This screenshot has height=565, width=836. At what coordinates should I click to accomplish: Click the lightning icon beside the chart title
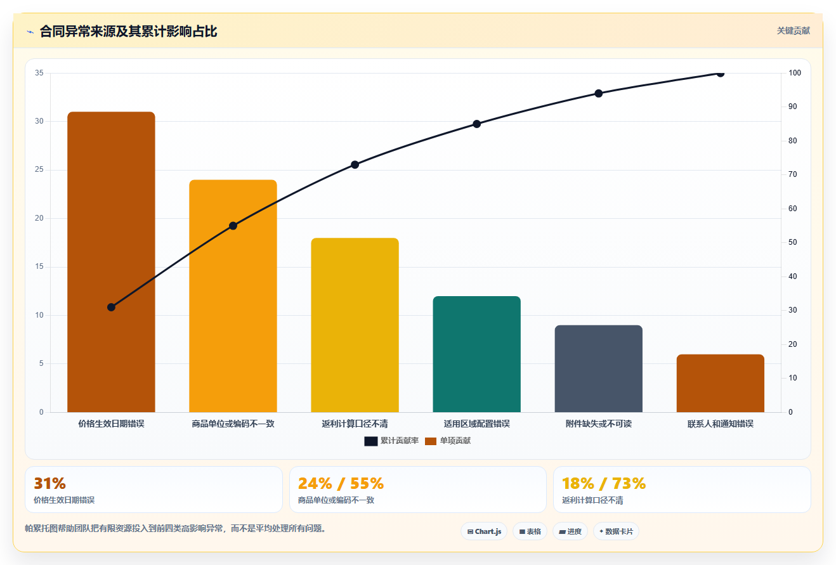[30, 31]
